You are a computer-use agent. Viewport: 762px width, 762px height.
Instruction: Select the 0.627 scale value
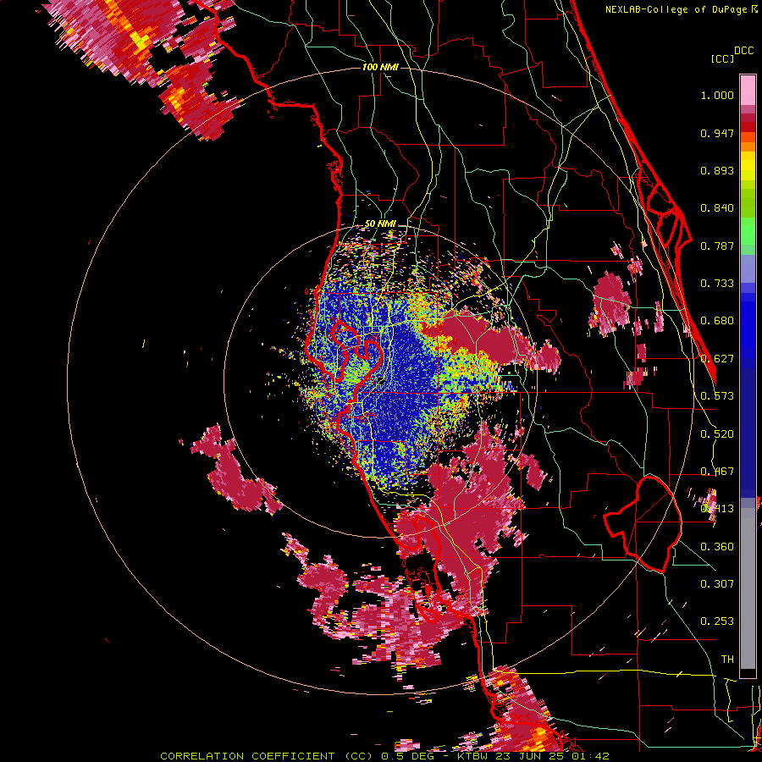pyautogui.click(x=717, y=359)
